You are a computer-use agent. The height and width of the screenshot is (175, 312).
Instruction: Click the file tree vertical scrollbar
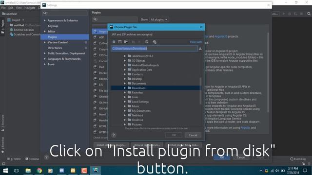(200, 91)
